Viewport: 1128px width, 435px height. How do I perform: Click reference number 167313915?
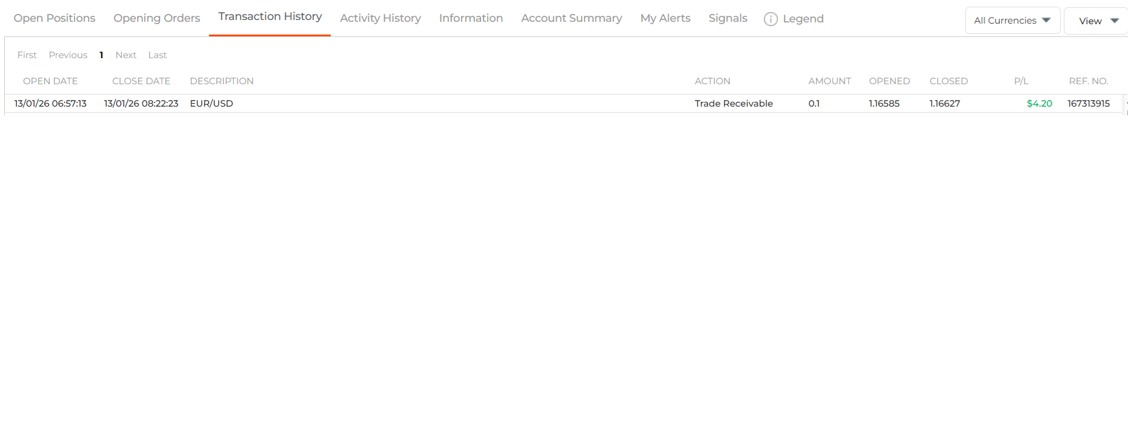pyautogui.click(x=1088, y=104)
